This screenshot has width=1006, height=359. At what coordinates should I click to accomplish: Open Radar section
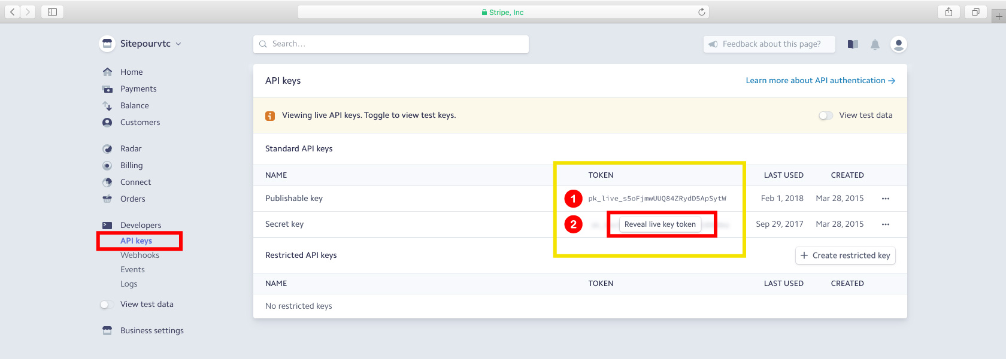(131, 149)
